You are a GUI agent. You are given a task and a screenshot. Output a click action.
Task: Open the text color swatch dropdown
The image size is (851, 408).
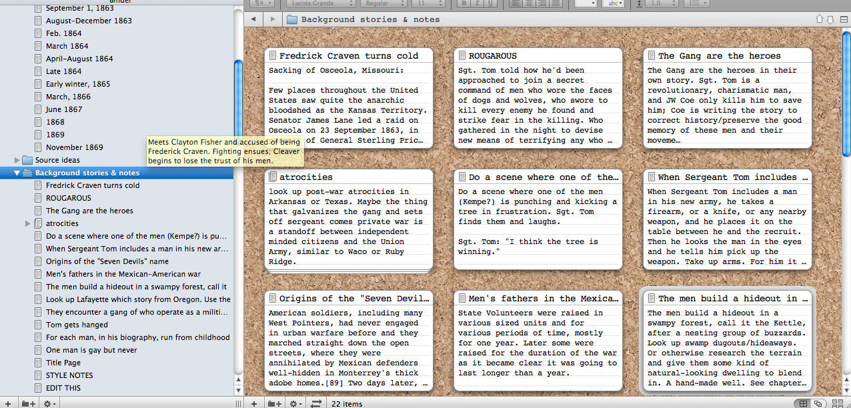pyautogui.click(x=585, y=3)
